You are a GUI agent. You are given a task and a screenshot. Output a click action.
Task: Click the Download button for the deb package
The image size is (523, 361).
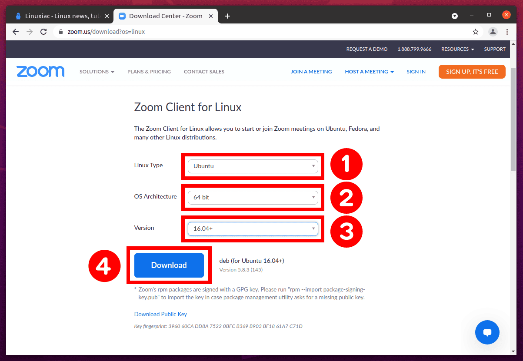pos(169,265)
